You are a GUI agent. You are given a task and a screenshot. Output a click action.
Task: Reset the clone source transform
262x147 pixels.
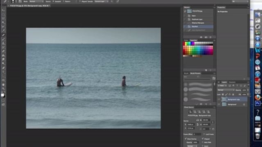pyautogui.click(x=213, y=129)
